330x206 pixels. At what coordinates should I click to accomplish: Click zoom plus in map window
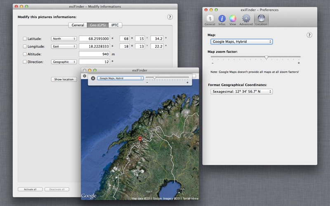187,83
